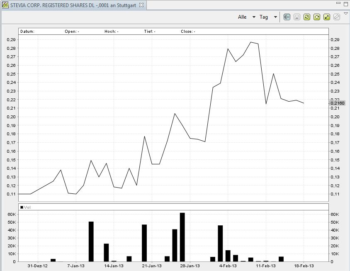Click the green back arrow in chart toolbar

click(287, 17)
